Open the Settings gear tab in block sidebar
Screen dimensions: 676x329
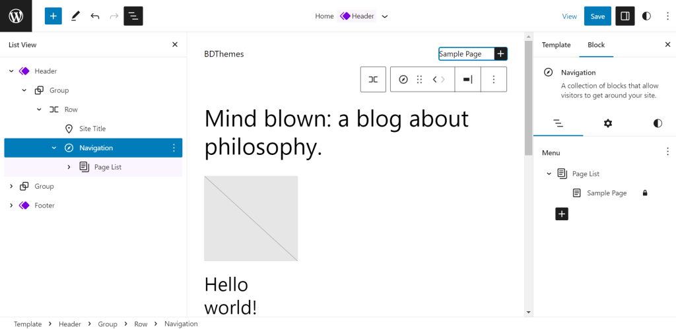[x=608, y=123]
